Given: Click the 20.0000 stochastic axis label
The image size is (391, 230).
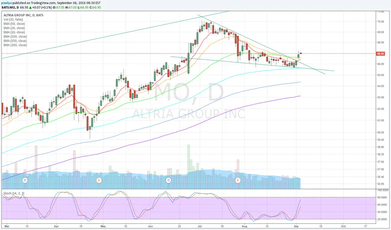Looking at the screenshot, I should [x=383, y=219].
